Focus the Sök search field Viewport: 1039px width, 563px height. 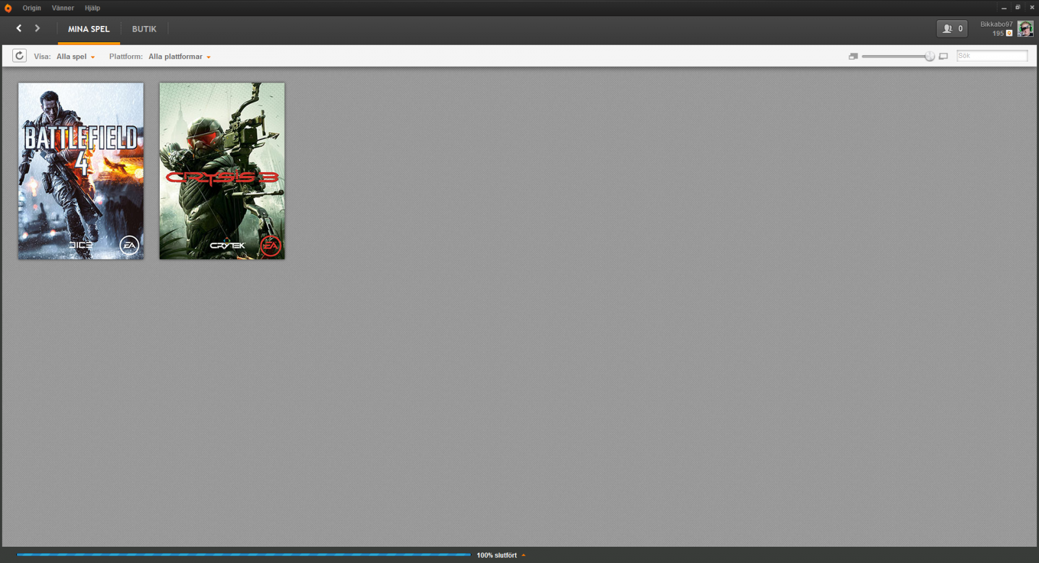coord(992,56)
